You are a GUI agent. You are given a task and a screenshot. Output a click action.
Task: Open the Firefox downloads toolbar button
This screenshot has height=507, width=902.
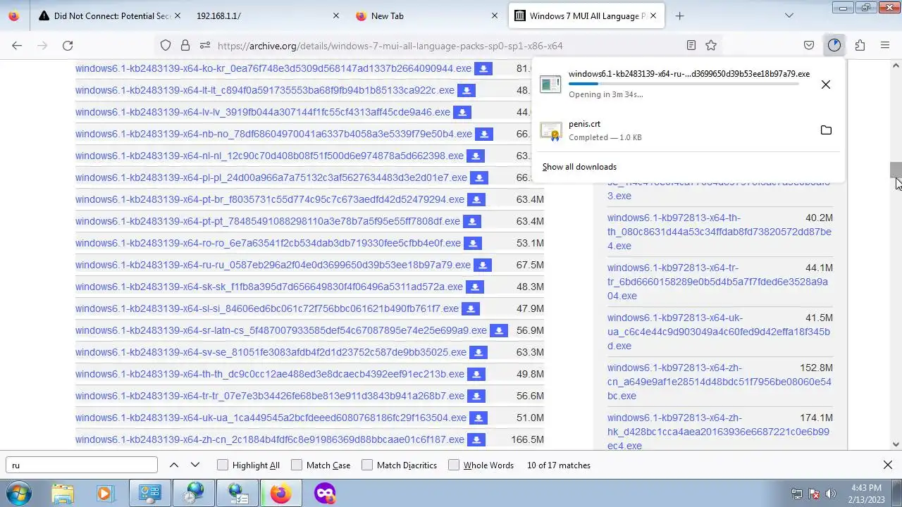pos(834,45)
